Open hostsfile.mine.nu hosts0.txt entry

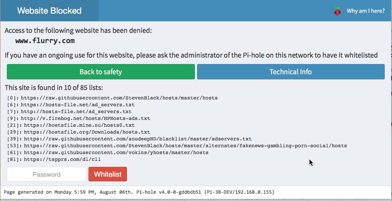click(x=79, y=125)
